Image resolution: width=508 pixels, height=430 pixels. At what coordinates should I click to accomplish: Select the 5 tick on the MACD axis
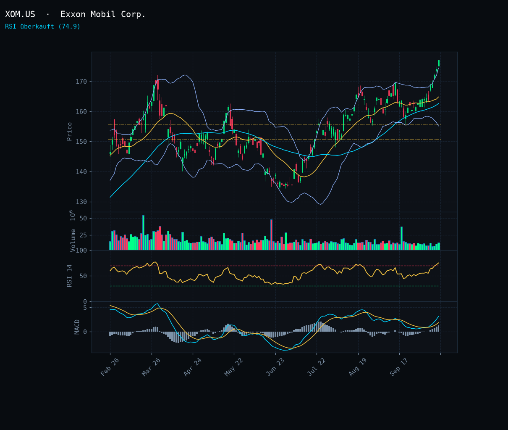tap(85, 308)
